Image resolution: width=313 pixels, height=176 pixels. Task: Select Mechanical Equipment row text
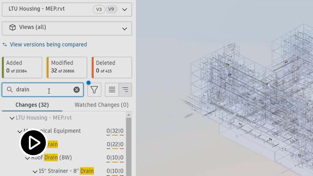[52, 131]
